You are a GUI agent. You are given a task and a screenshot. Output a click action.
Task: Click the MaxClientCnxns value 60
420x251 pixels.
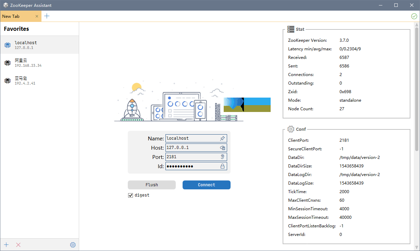[342, 200]
